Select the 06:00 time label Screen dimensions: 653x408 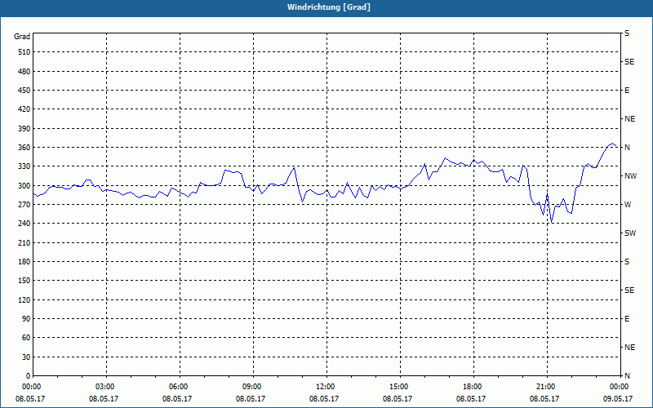178,387
